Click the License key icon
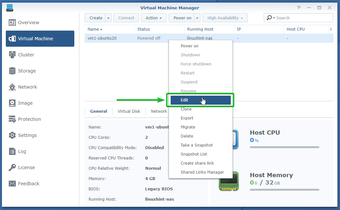340x210 pixels. [x=12, y=167]
